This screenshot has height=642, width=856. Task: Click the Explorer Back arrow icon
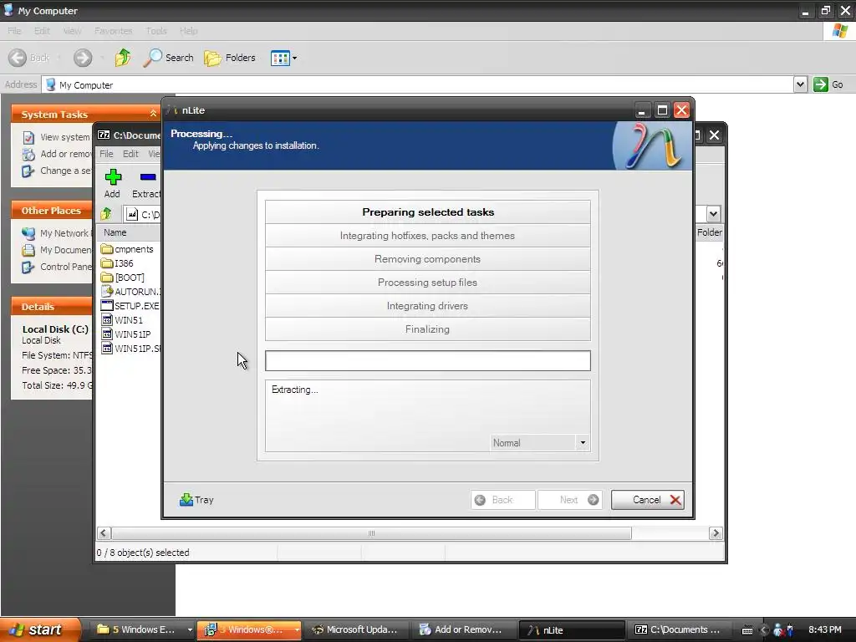tap(18, 58)
